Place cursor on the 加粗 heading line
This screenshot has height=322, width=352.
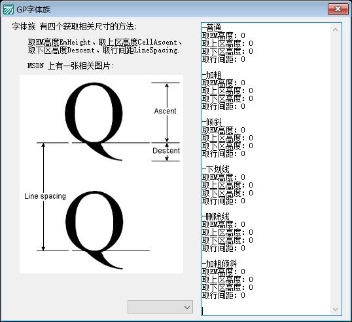(212, 75)
